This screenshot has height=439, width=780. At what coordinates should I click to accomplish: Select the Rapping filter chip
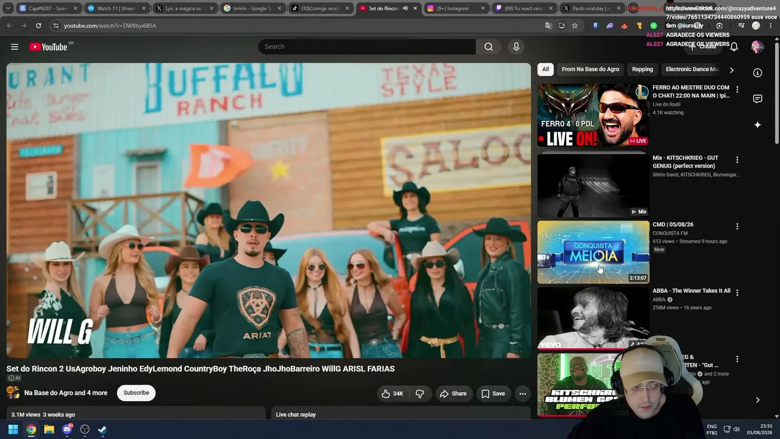pos(642,70)
